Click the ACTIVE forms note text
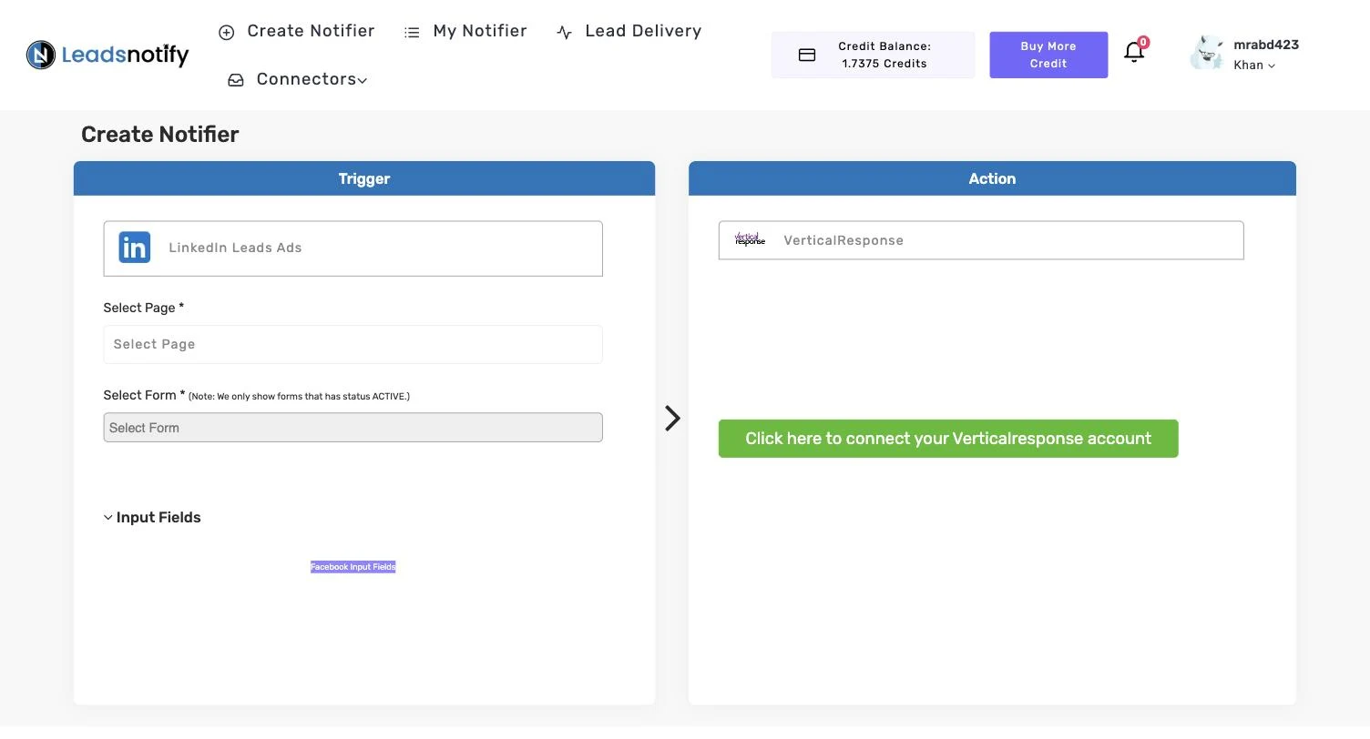This screenshot has height=739, width=1370. [x=300, y=397]
